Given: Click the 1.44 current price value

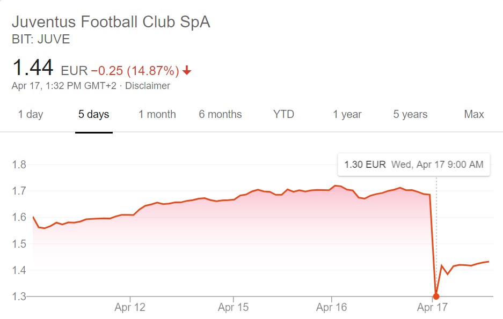Looking at the screenshot, I should [33, 69].
